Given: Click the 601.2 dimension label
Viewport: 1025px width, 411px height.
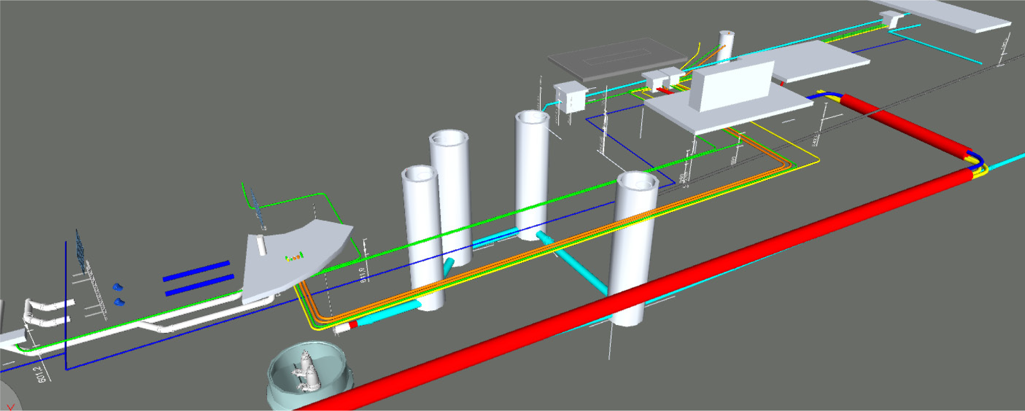Looking at the screenshot, I should point(41,373).
